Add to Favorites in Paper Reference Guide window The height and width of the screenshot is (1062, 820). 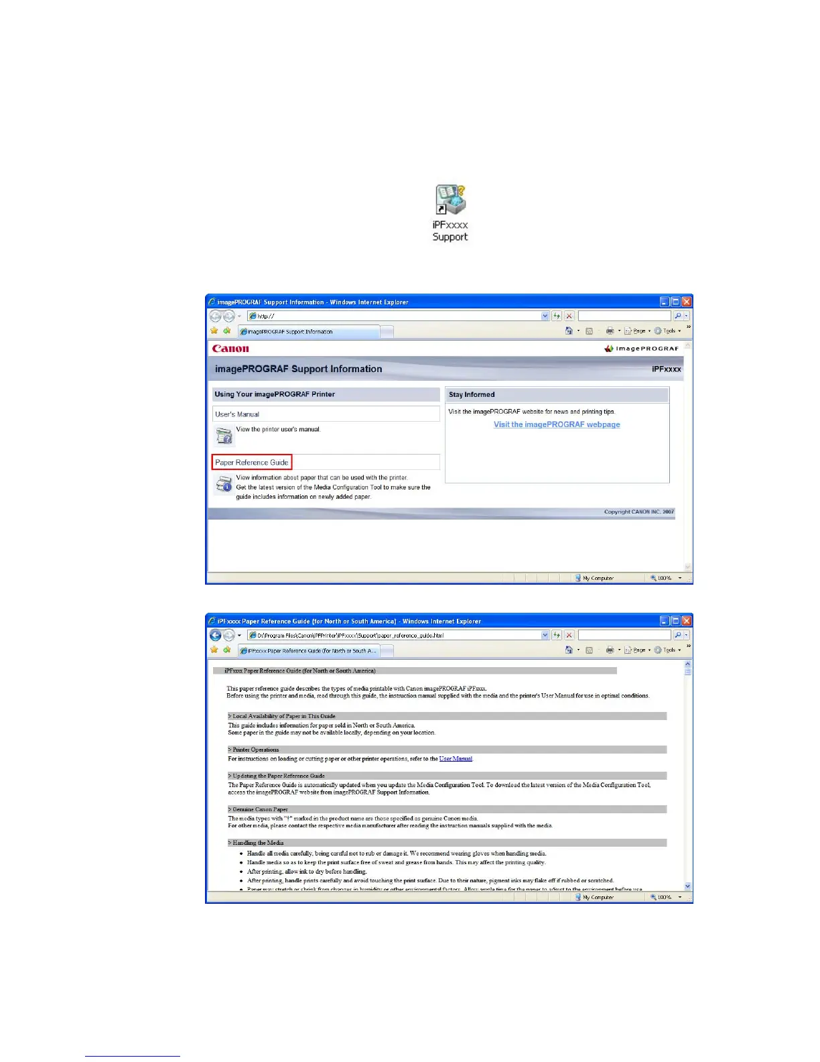(x=226, y=650)
